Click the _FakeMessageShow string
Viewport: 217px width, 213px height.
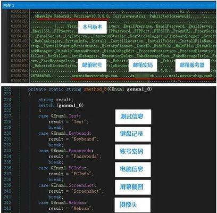point(153,56)
